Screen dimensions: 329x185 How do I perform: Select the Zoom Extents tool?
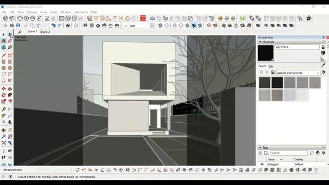click(x=4, y=143)
